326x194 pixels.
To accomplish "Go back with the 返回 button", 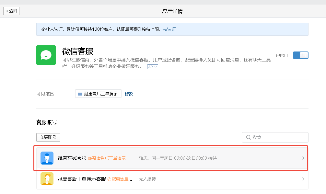I will (11, 11).
